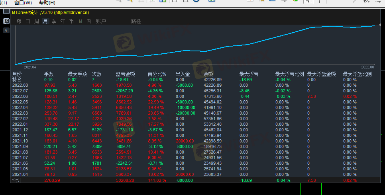The height and width of the screenshot is (195, 385).
Task: Switch to the 年 yearly tab
Action: click(x=63, y=21)
